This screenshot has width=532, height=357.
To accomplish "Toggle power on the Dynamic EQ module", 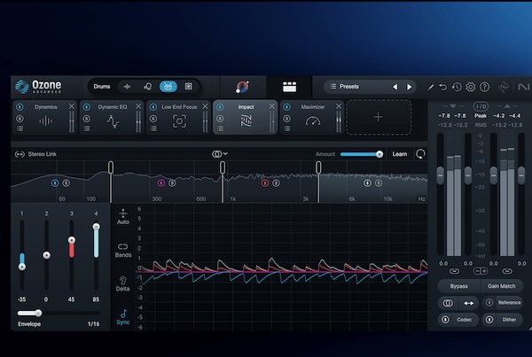I will (87, 107).
